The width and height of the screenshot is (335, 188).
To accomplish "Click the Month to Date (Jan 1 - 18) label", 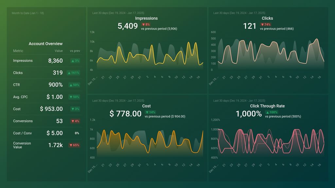I will tap(28, 13).
